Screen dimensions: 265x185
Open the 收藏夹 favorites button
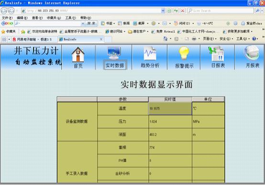point(9,32)
